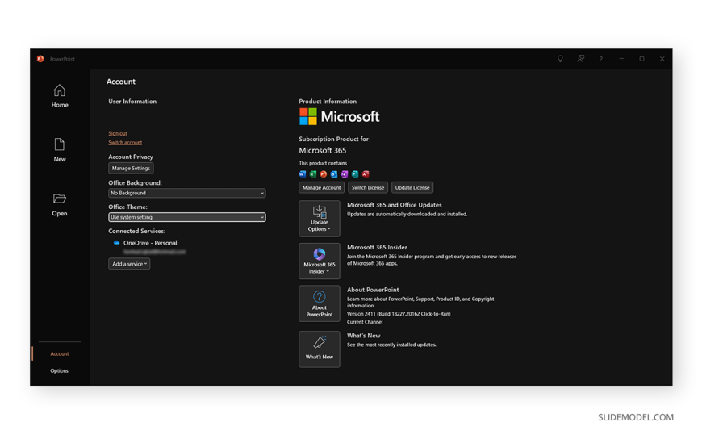Go to Home in the sidebar

point(60,96)
